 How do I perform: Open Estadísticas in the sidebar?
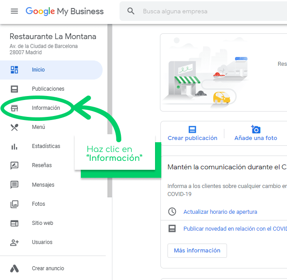coord(46,146)
